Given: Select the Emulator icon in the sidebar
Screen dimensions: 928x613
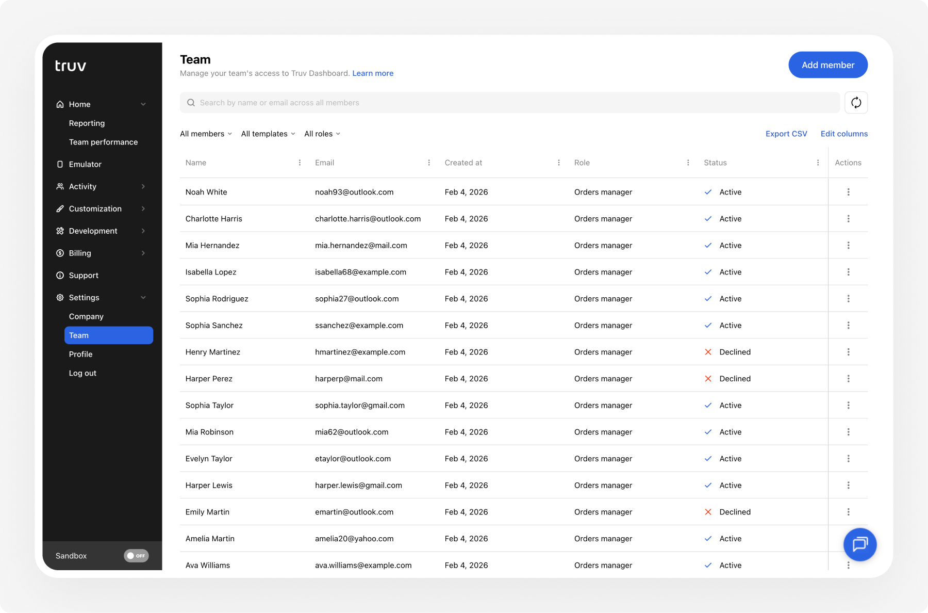Looking at the screenshot, I should [x=60, y=164].
